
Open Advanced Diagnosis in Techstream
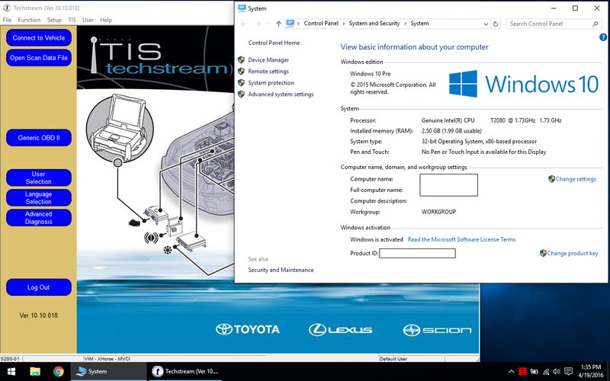[x=39, y=218]
